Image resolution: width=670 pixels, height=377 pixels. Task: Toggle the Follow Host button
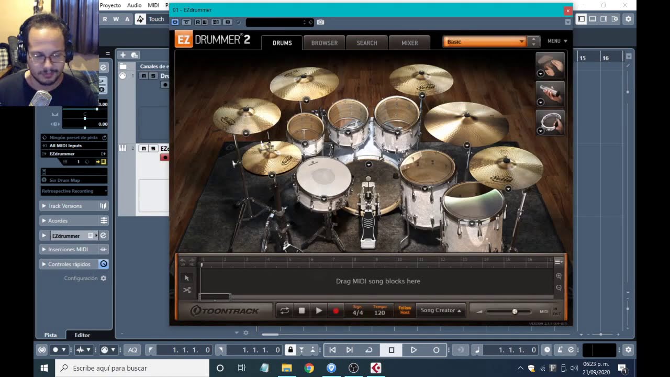[405, 311]
